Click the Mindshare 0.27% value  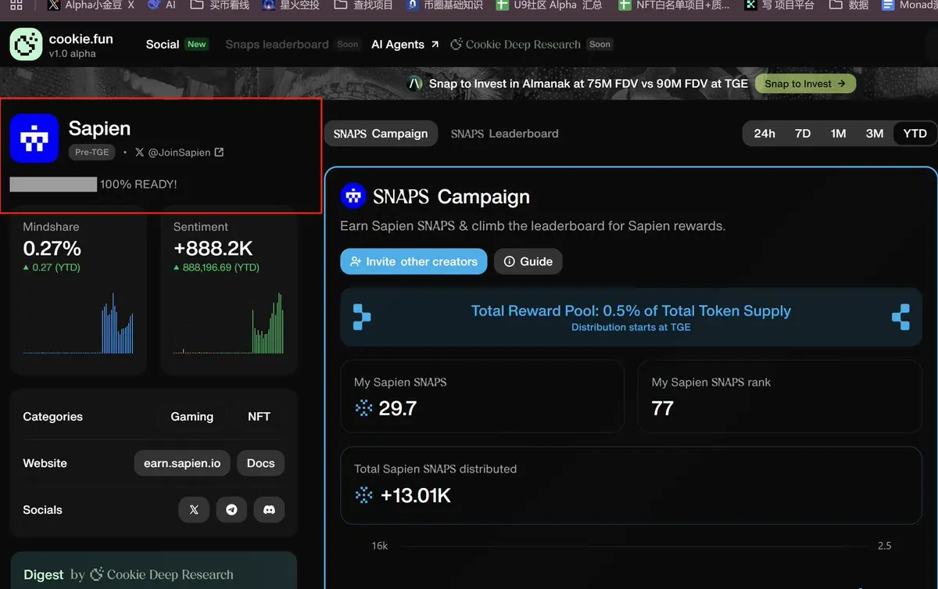(x=52, y=249)
